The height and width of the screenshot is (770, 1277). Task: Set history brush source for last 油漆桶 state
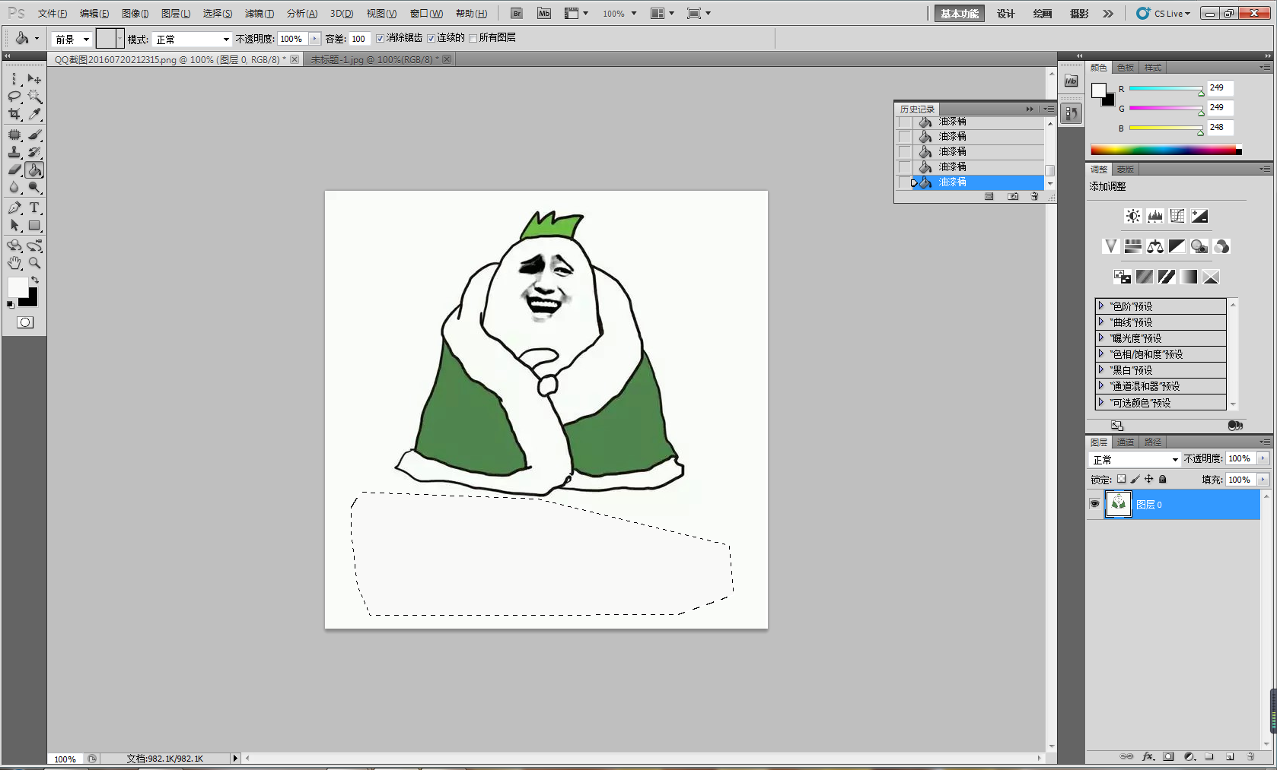(x=905, y=182)
